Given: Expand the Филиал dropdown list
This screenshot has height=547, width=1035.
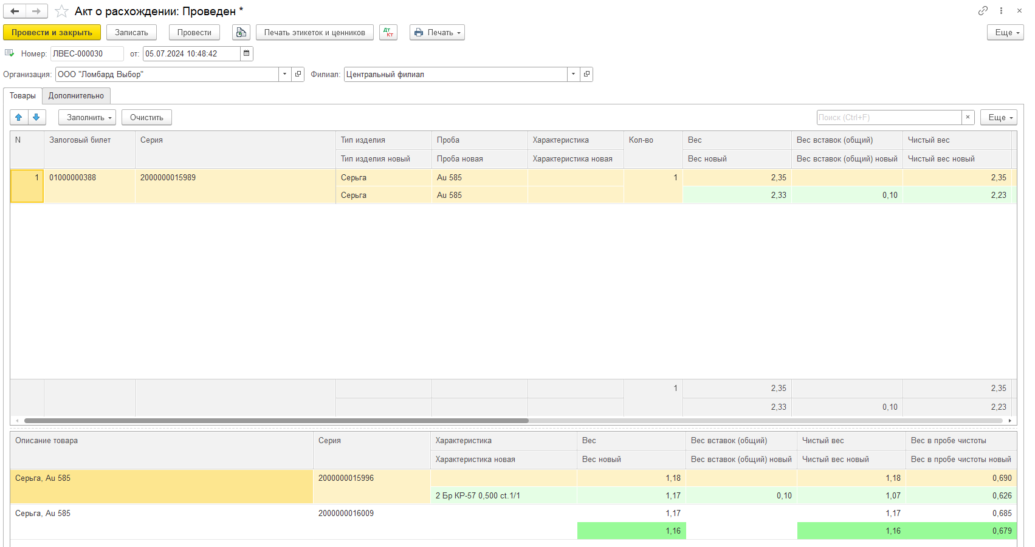Looking at the screenshot, I should point(574,74).
